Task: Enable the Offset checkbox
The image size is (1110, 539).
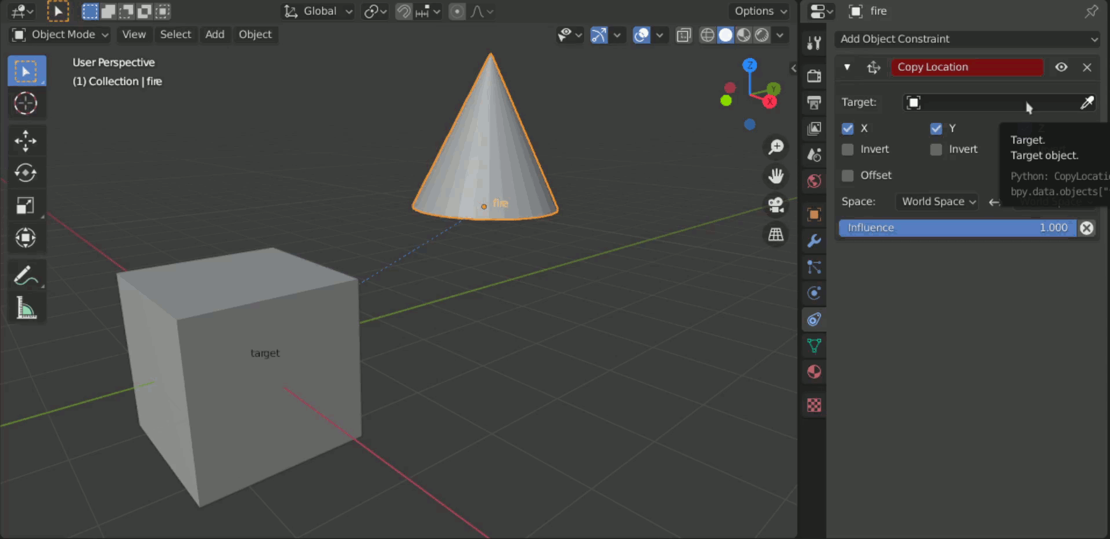Action: [848, 175]
